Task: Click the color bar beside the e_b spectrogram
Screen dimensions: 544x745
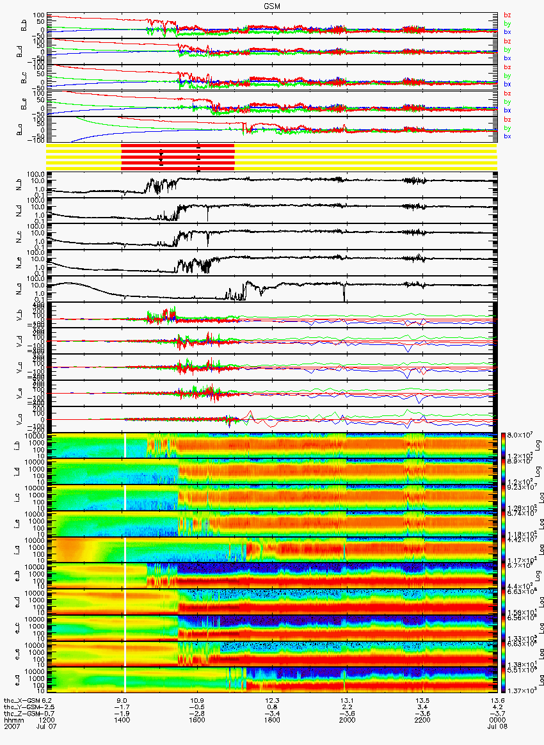Action: pos(503,577)
